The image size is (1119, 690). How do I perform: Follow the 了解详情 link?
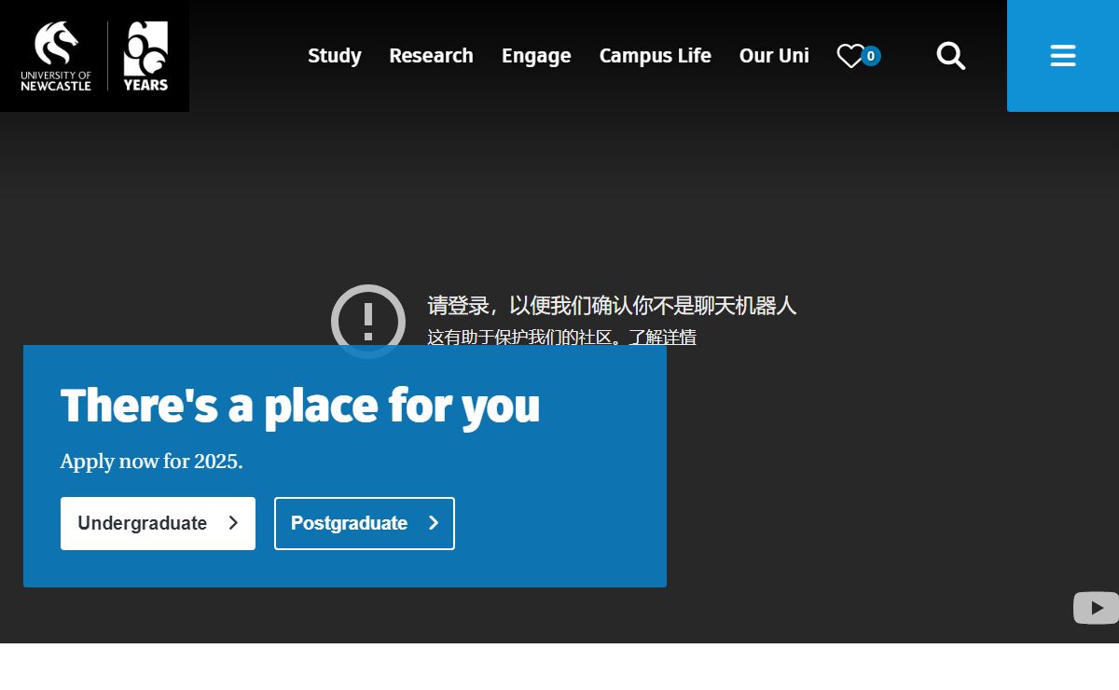pos(662,338)
